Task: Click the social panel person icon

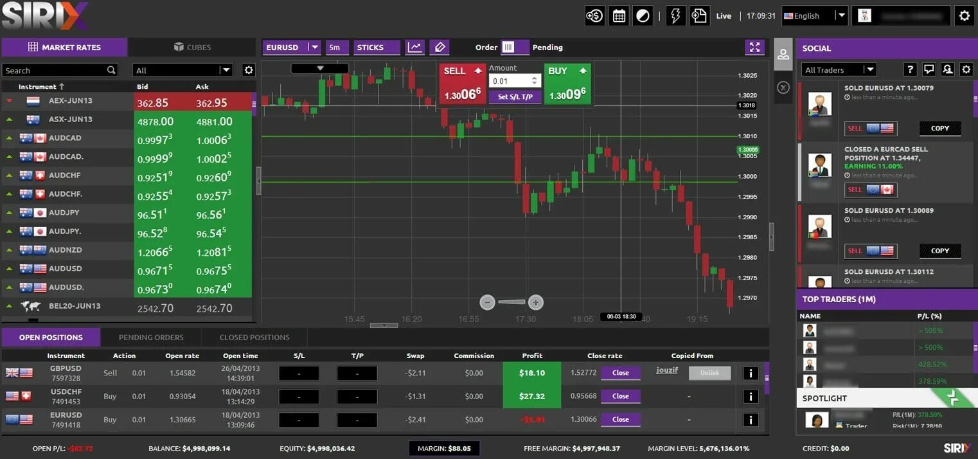Action: [x=783, y=55]
